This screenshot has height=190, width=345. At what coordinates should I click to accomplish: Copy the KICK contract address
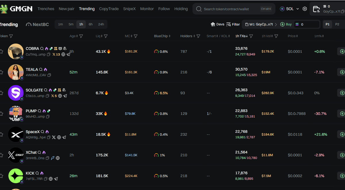click(x=45, y=179)
